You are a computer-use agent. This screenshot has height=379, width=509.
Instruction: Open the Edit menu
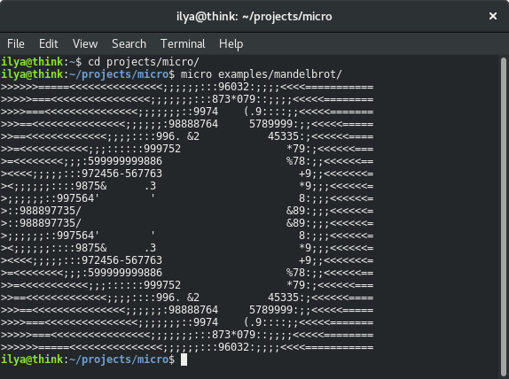click(x=49, y=43)
